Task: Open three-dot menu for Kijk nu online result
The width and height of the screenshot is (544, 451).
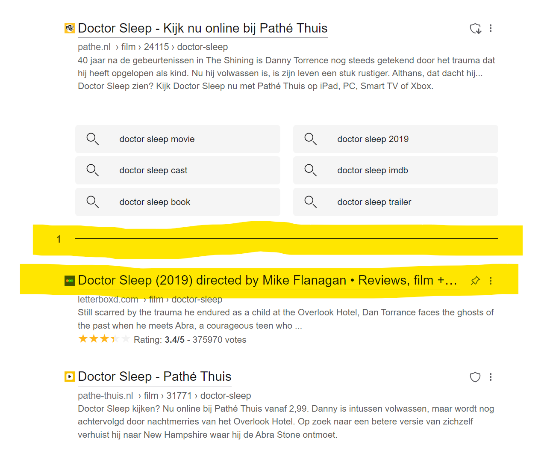Action: coord(491,28)
